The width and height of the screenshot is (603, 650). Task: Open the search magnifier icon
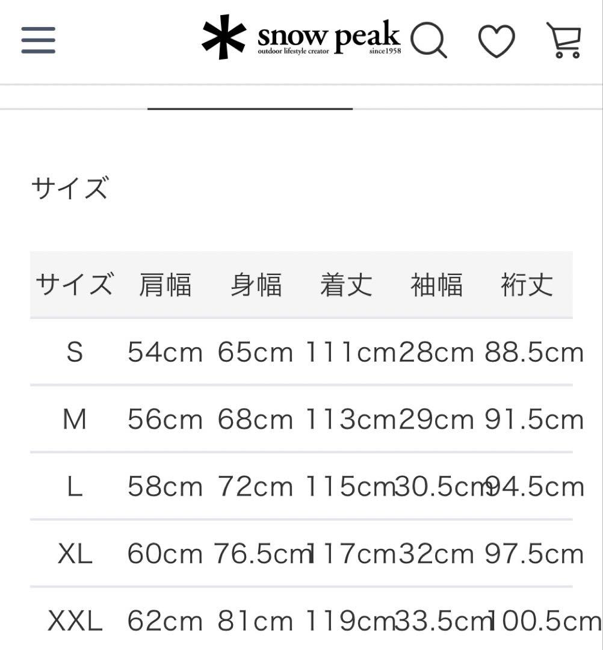pos(428,40)
